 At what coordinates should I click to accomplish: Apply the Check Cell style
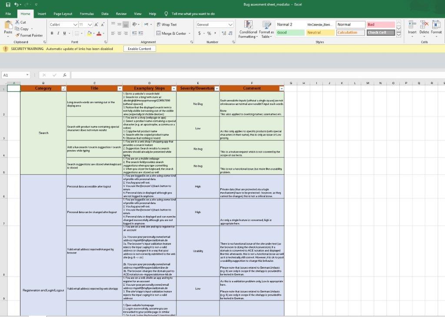tap(380, 32)
